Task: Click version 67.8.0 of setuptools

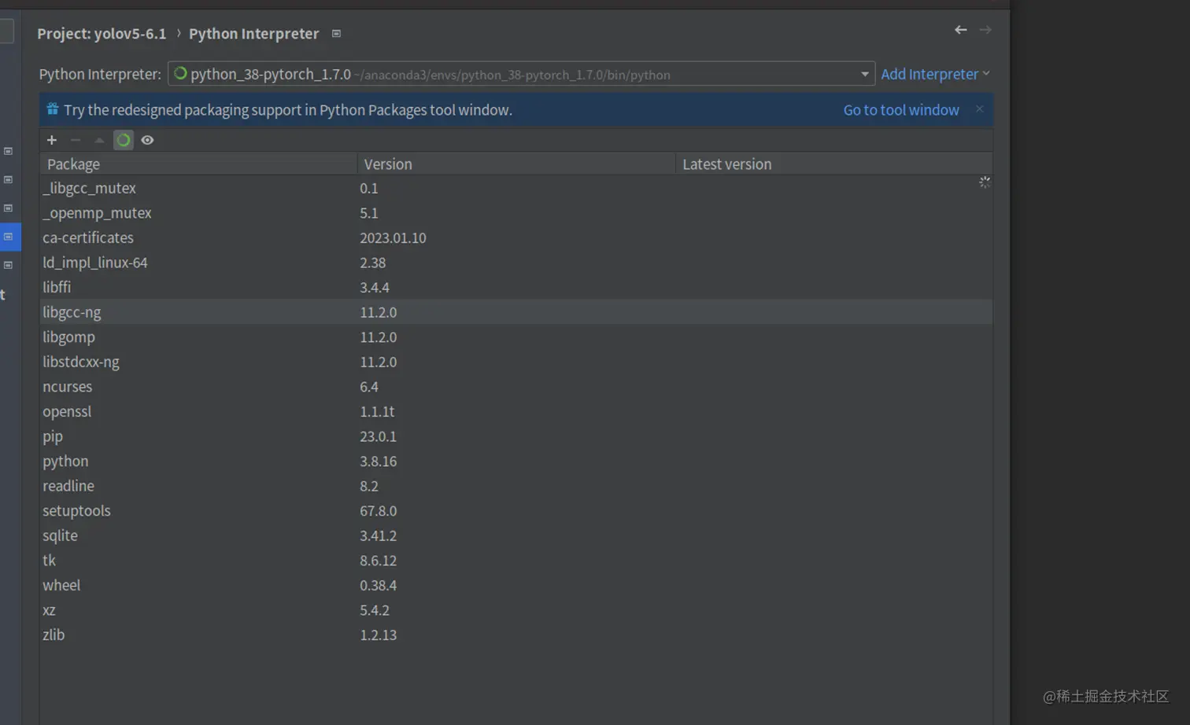Action: pos(378,511)
